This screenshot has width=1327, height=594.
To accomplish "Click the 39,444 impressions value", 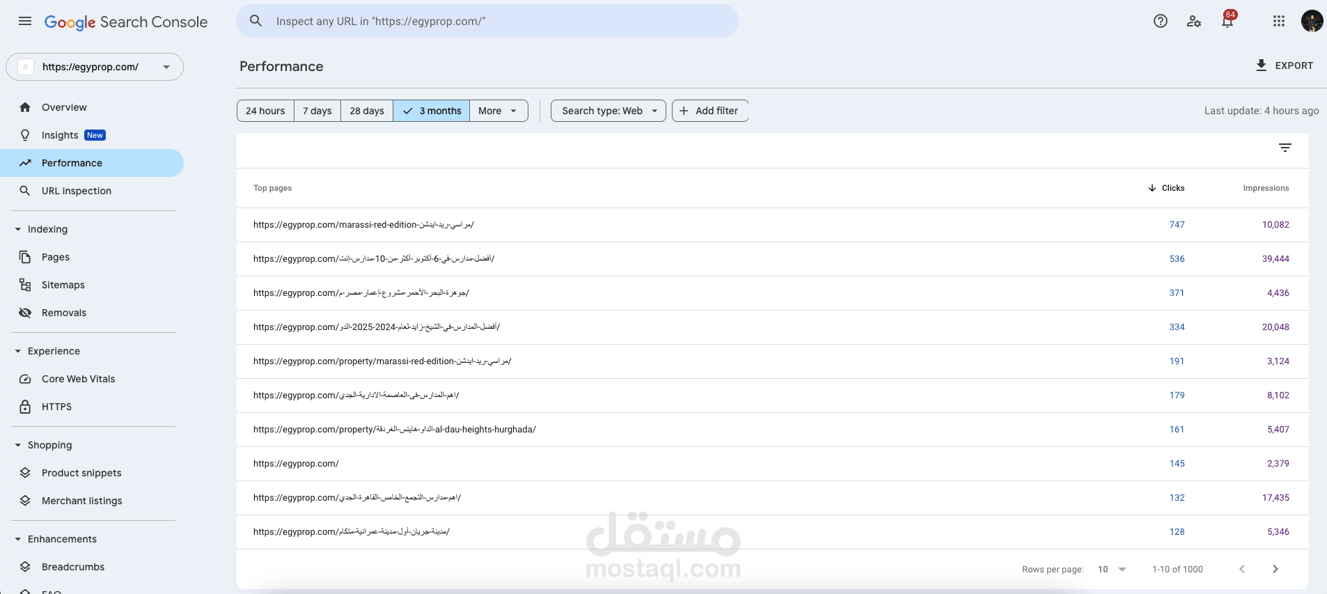I will (1275, 259).
